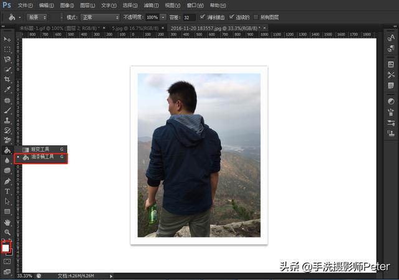Choose 油漆桶工具 from tool flyout
Screen dimensions: 399x280
pyautogui.click(x=44, y=158)
